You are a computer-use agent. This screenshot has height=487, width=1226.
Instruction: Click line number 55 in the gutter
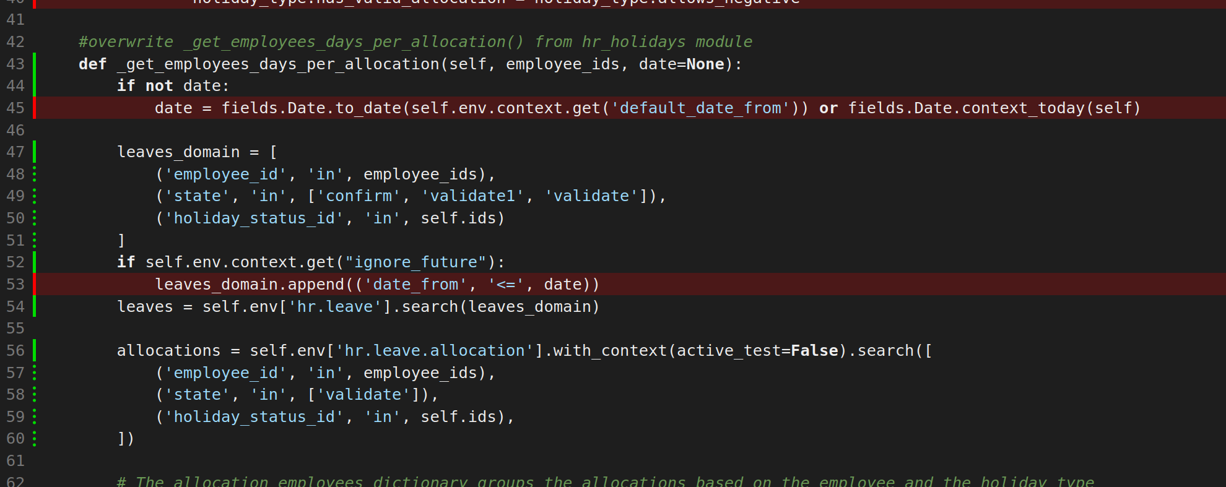click(x=15, y=328)
